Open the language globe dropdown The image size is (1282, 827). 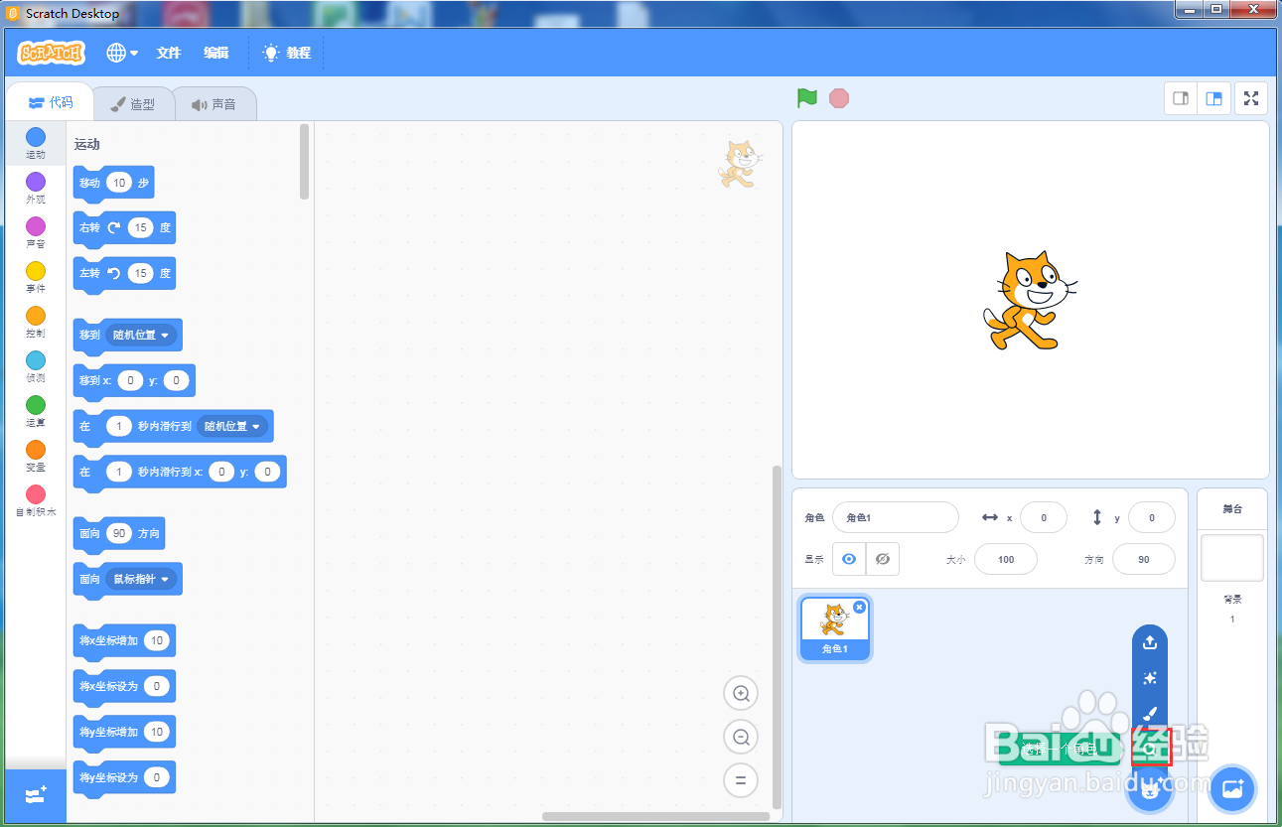pyautogui.click(x=121, y=53)
